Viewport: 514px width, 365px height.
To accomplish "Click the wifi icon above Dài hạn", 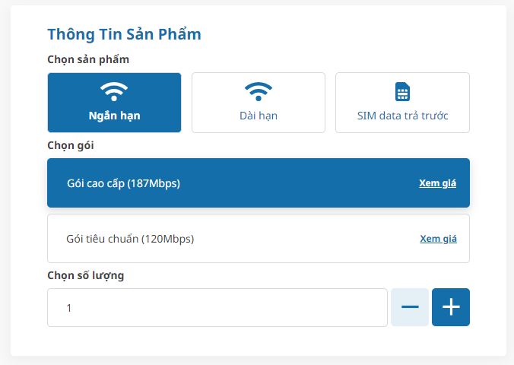I will tap(259, 92).
